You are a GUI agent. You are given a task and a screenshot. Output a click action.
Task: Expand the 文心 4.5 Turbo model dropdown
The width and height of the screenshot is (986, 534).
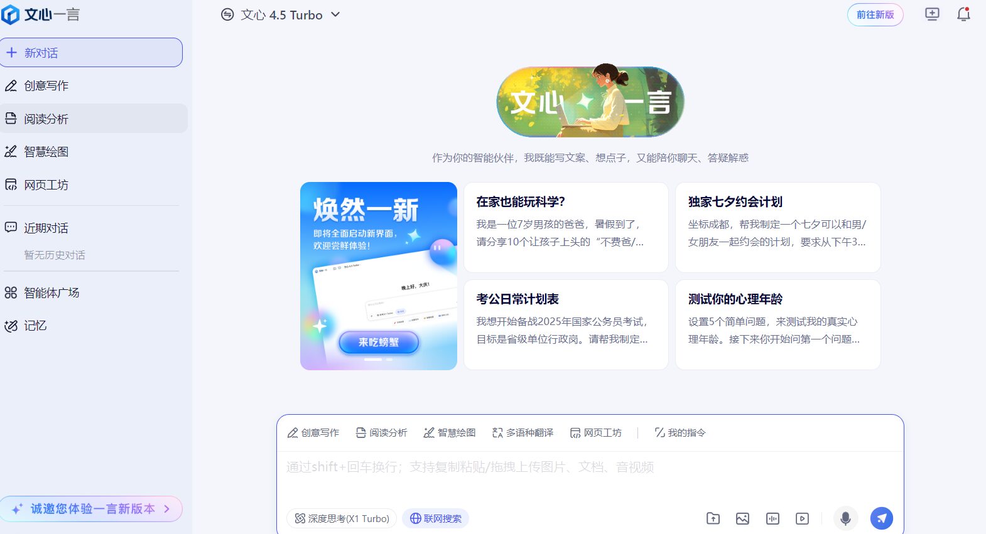point(335,14)
